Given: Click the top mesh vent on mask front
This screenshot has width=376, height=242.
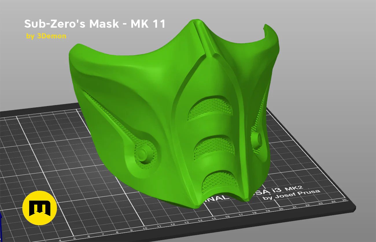Looking at the screenshot, I should coord(210,109).
